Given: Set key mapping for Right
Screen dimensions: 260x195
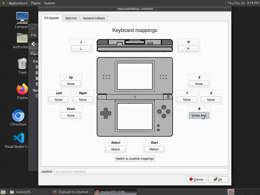Looking at the screenshot, I should coord(83,100).
